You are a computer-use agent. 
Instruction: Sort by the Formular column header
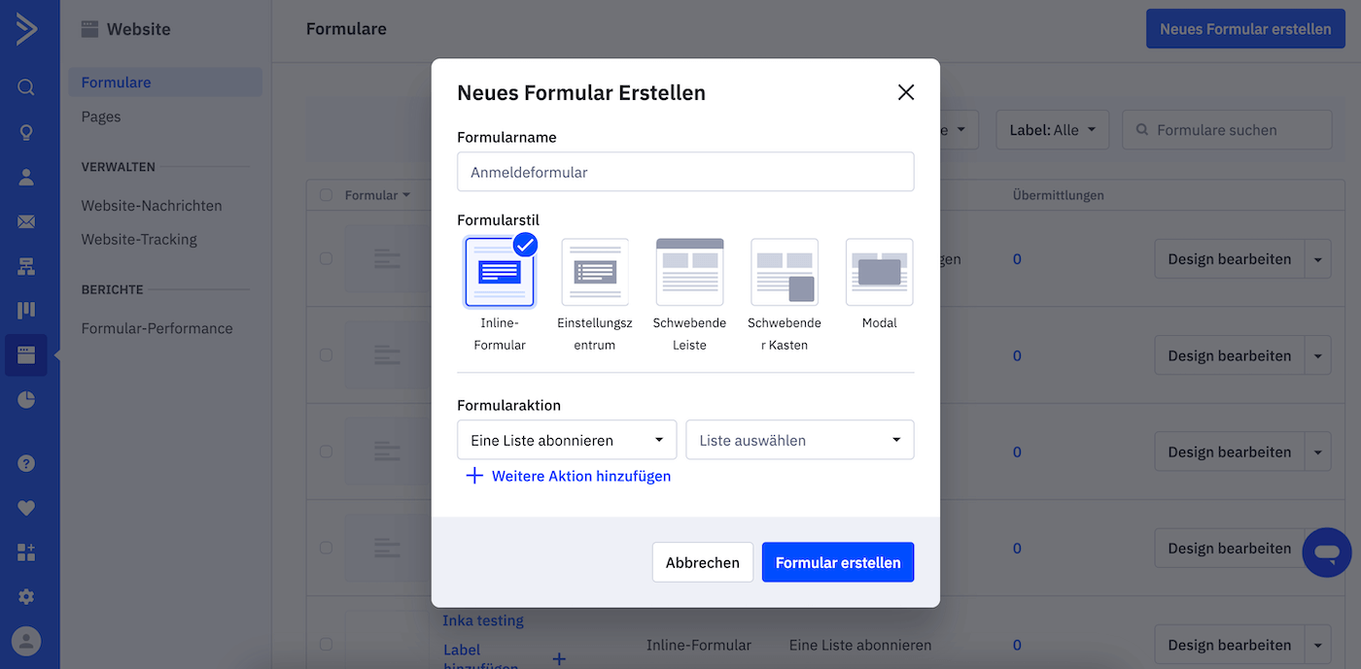377,195
